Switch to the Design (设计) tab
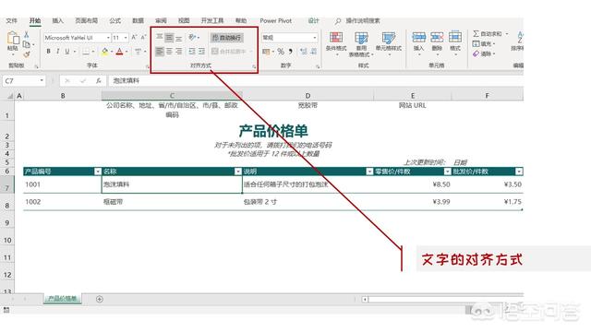Image resolution: width=591 pixels, height=332 pixels. click(313, 20)
